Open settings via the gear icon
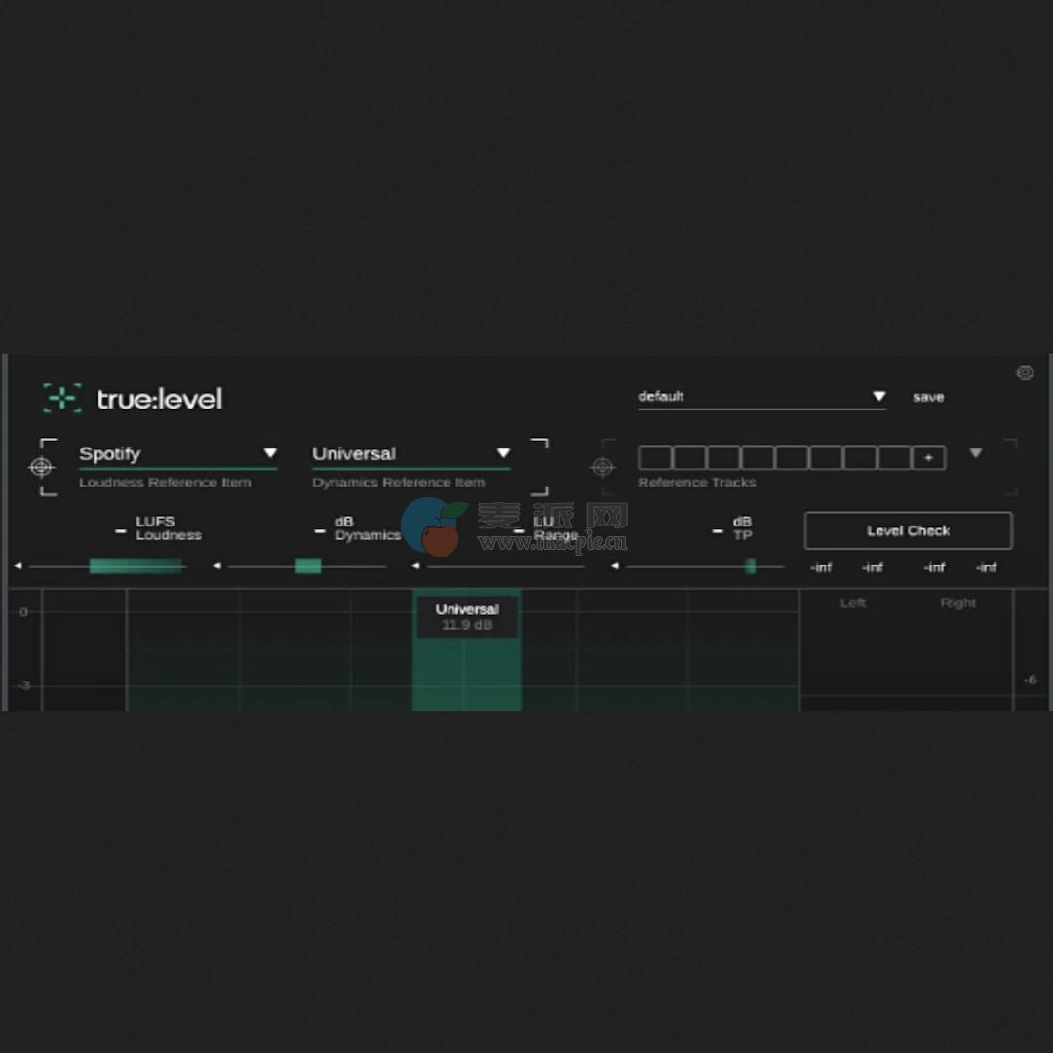1053x1053 pixels. coord(1025,373)
